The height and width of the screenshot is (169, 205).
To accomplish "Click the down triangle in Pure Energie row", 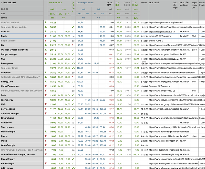I will tap(46, 163).
